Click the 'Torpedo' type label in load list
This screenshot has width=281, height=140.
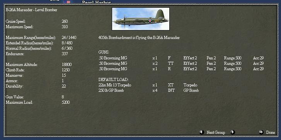[x=190, y=85]
